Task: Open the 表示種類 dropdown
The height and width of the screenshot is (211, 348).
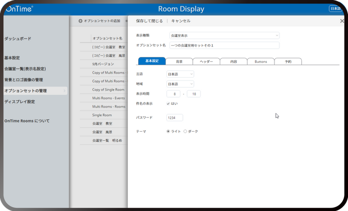Action: pyautogui.click(x=224, y=35)
